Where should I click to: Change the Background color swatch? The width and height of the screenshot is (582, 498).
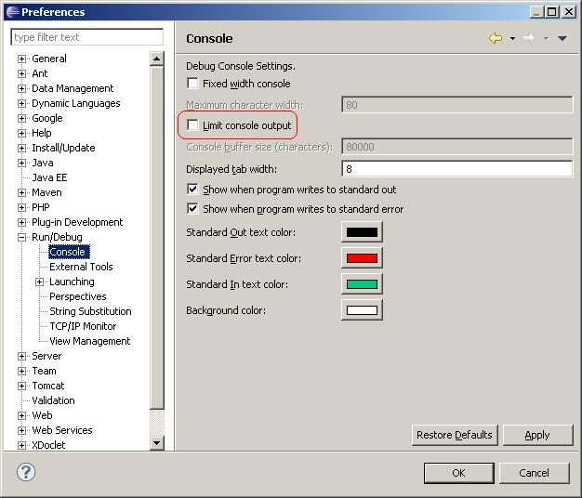coord(362,310)
